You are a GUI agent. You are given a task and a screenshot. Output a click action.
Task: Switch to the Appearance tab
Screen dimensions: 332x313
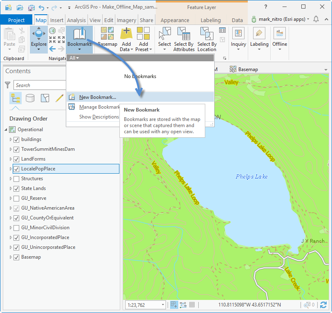pos(175,20)
